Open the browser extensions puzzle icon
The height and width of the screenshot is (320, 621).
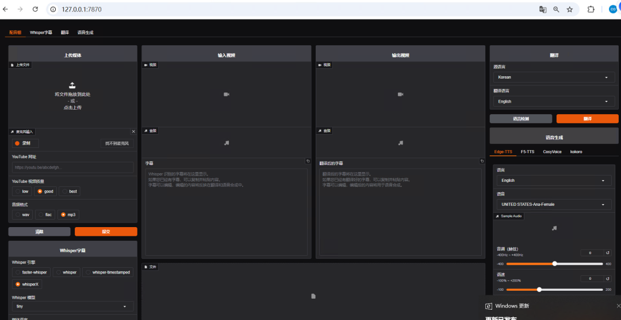click(591, 10)
